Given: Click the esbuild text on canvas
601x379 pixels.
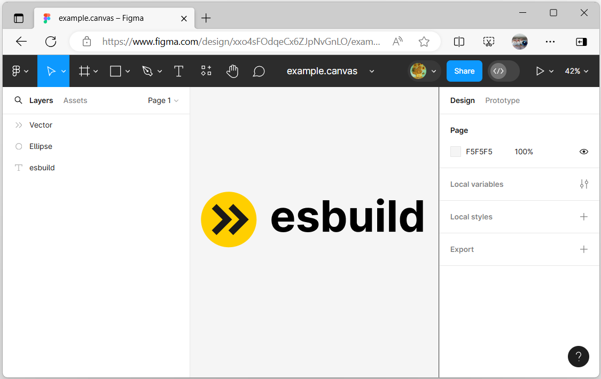Looking at the screenshot, I should click(x=347, y=216).
